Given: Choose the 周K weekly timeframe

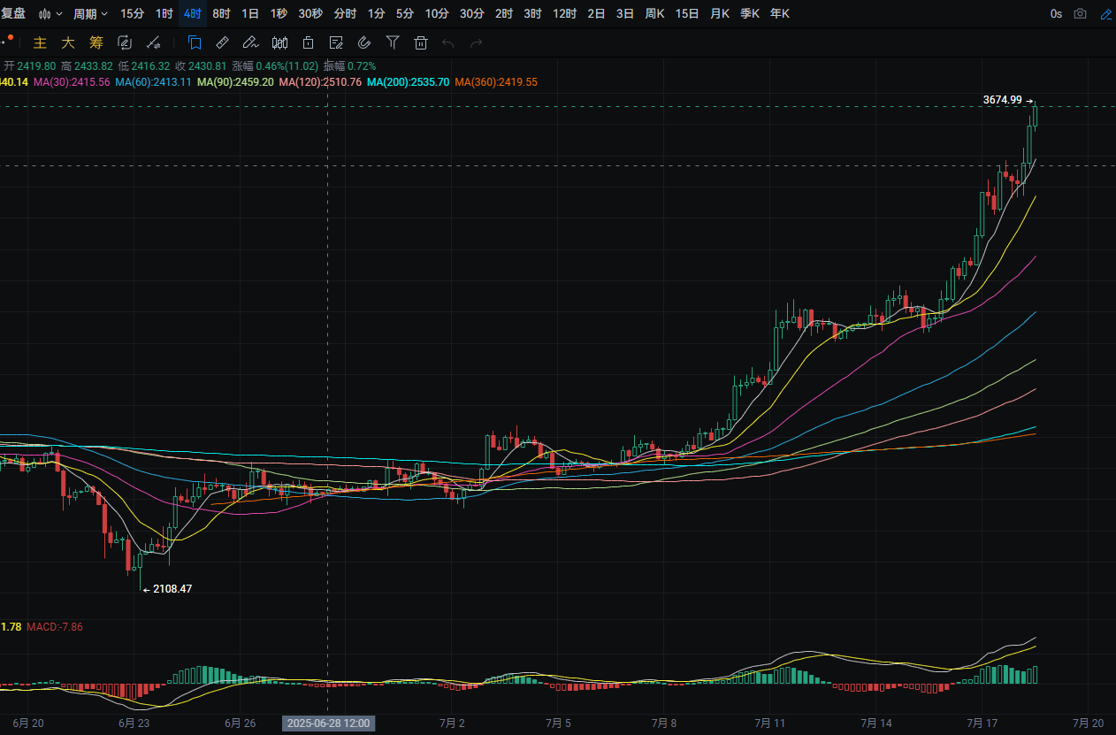Looking at the screenshot, I should 654,14.
